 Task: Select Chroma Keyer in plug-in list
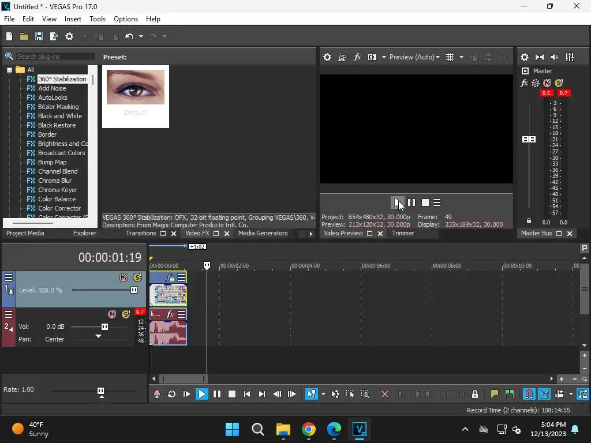pos(58,190)
